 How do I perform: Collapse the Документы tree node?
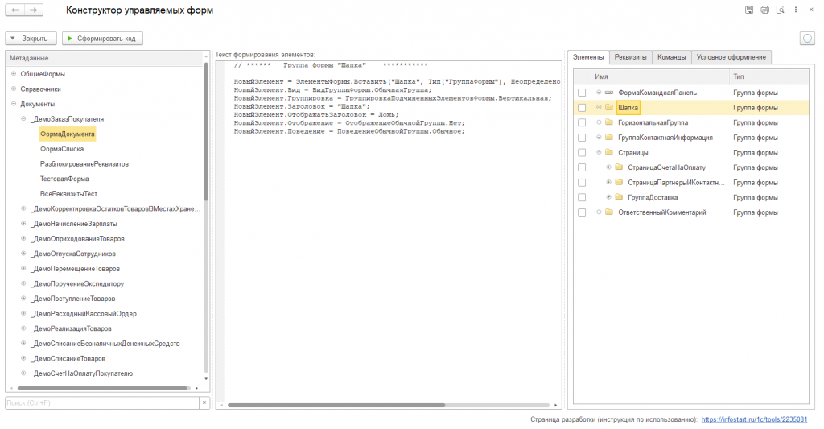14,104
